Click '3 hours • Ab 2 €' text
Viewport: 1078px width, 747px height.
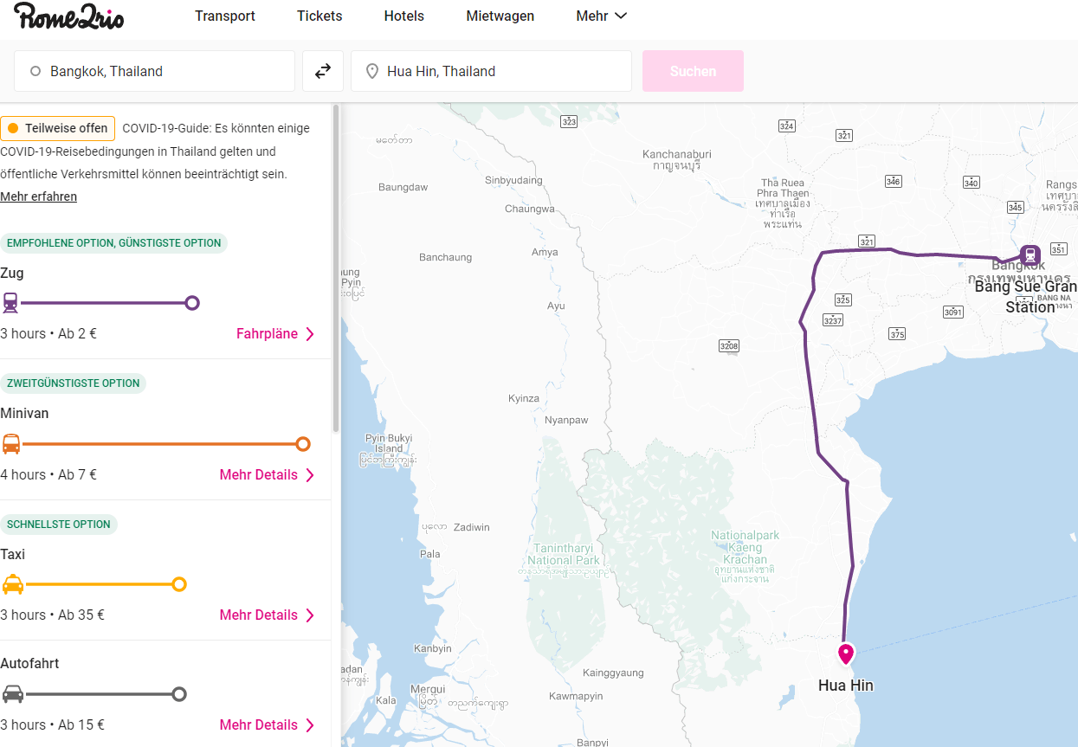click(48, 334)
